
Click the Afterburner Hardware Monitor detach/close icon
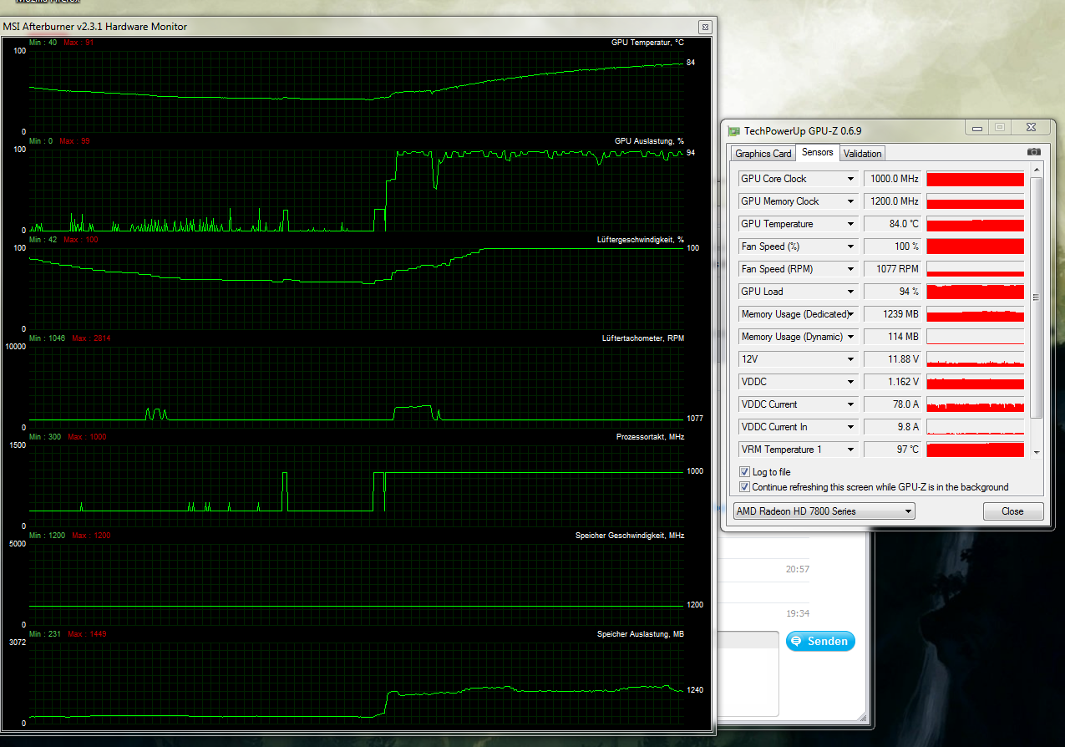click(705, 27)
